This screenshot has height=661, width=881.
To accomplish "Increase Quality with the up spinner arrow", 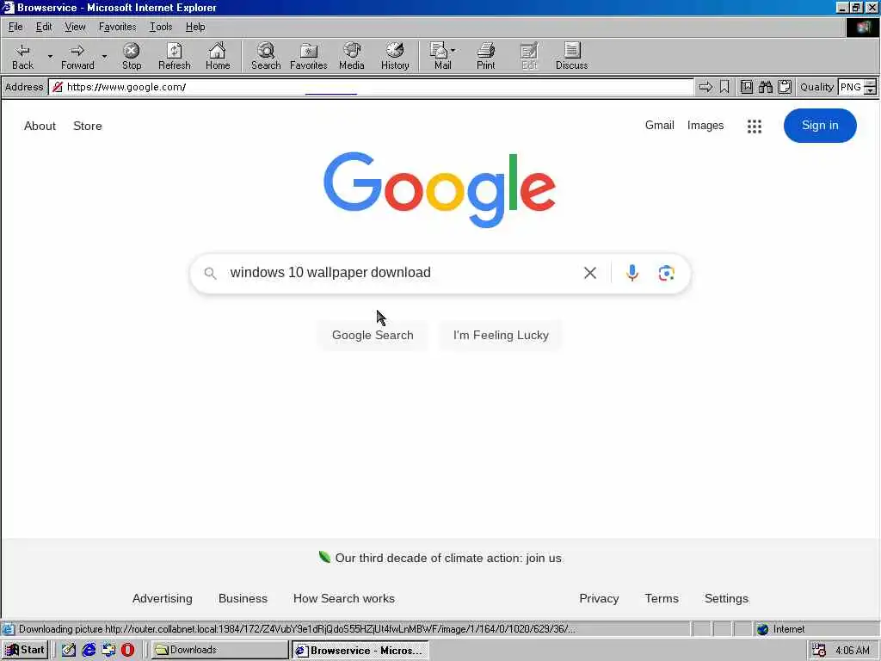I will [871, 83].
